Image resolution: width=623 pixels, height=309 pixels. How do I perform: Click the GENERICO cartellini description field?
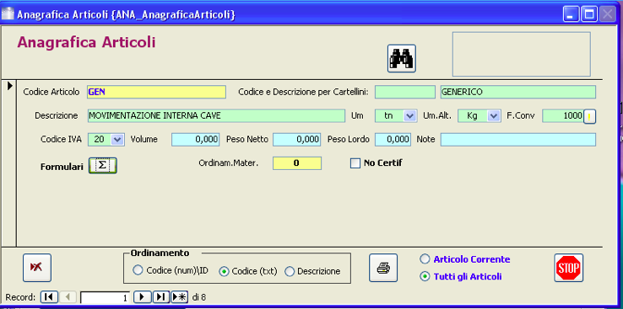click(x=518, y=92)
